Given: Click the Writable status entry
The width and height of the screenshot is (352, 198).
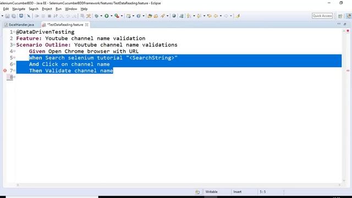Looking at the screenshot, I should tap(211, 192).
